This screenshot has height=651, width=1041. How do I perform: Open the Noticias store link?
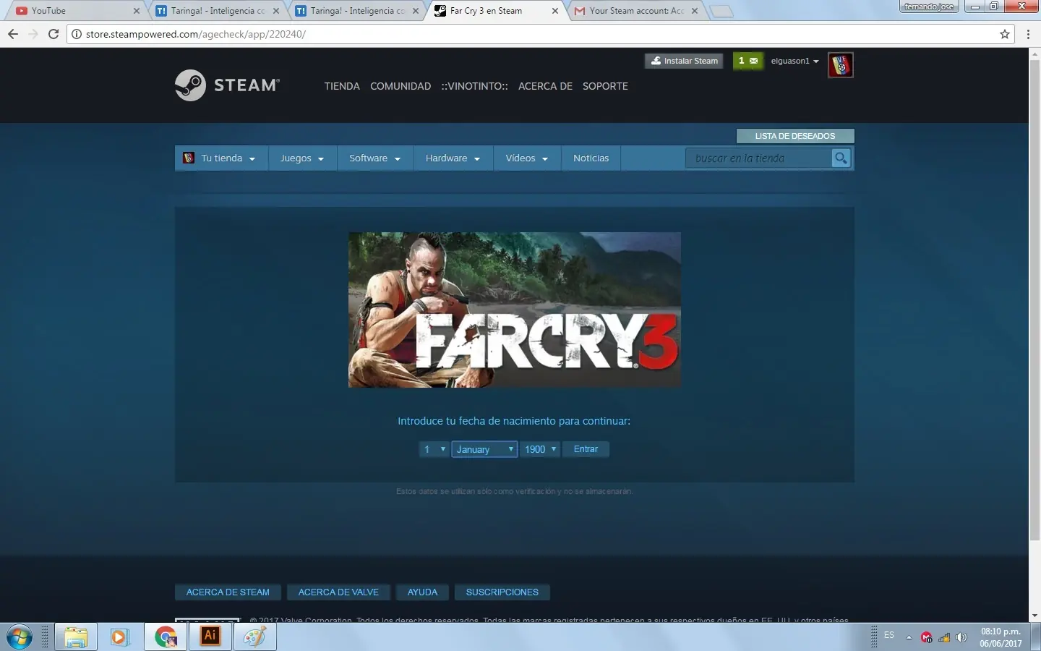click(591, 158)
